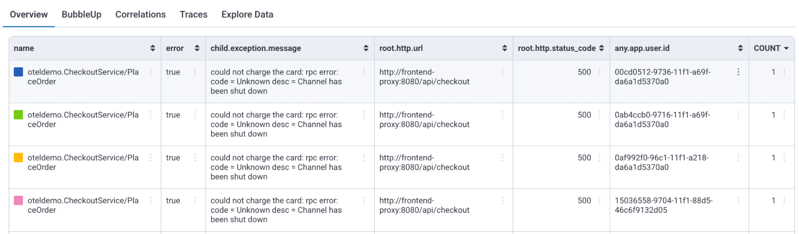Click oteldemo.CheckoutService/PlaceOrder in blue row
This screenshot has width=799, height=234.
[83, 77]
